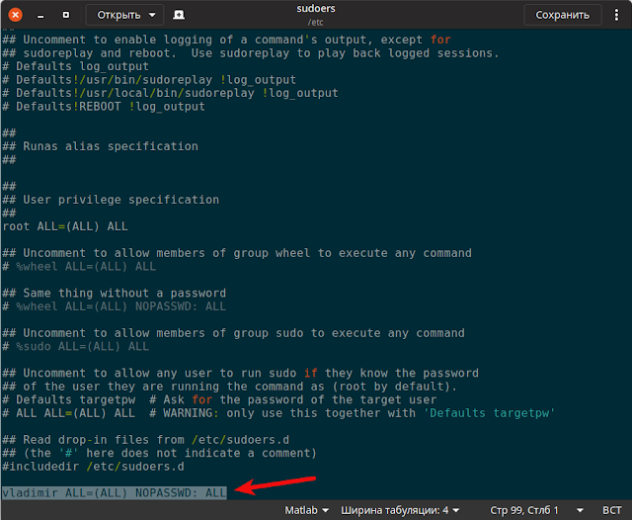Viewport: 632px width, 520px height.
Task: Click the '#includedir /etc/sudoers.d' line
Action: click(x=93, y=467)
